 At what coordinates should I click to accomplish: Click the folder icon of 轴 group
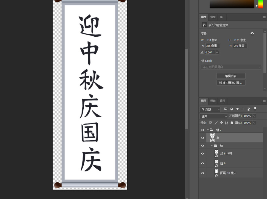[216, 145]
